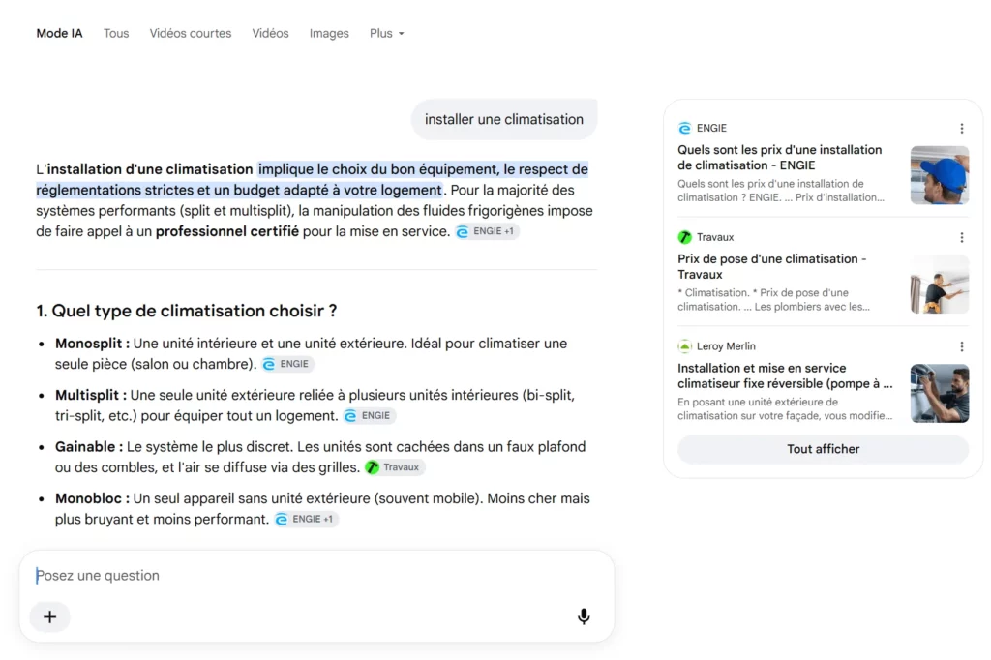991x660 pixels.
Task: Click the Travaux snippet '* Climatisation. * Prix de pose'
Action: click(x=773, y=300)
